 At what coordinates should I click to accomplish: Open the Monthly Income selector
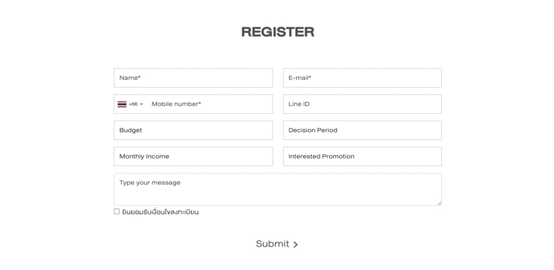[193, 156]
